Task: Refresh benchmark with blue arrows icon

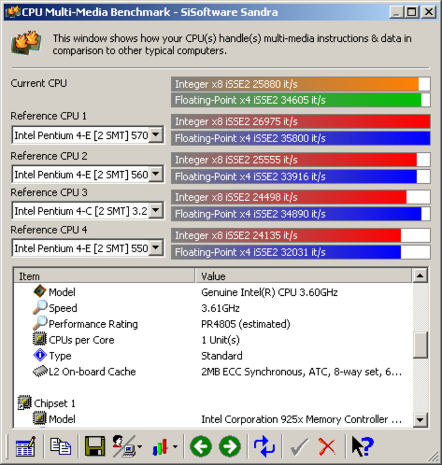Action: 264,446
